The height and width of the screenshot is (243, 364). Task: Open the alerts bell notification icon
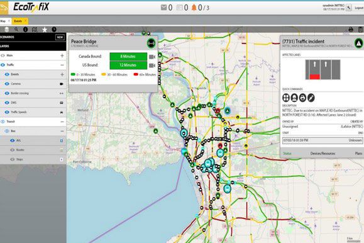(x=194, y=8)
